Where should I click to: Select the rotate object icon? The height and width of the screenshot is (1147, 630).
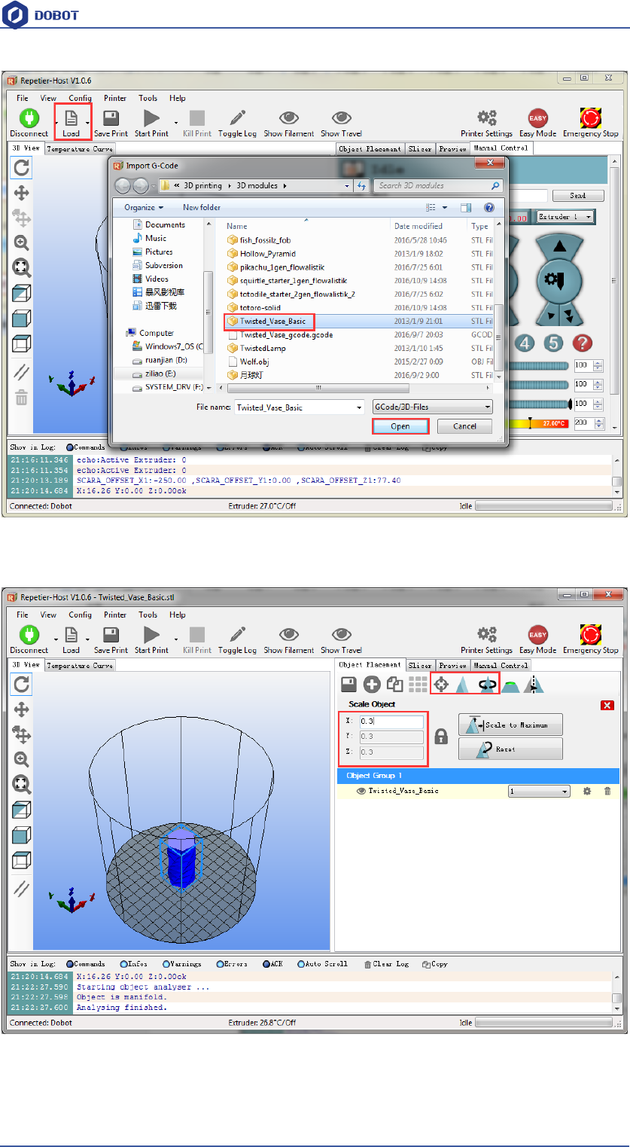pos(488,685)
